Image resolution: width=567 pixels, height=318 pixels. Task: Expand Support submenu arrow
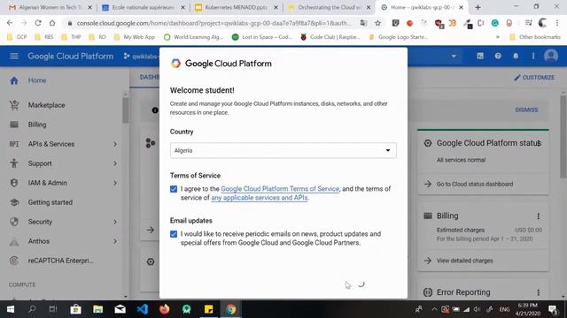pyautogui.click(x=115, y=163)
